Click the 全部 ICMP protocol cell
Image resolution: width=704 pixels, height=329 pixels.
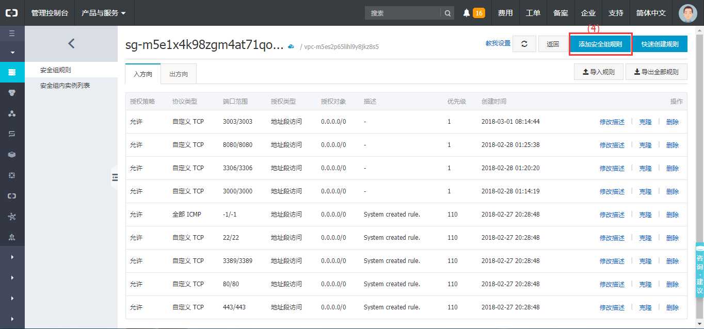click(187, 215)
